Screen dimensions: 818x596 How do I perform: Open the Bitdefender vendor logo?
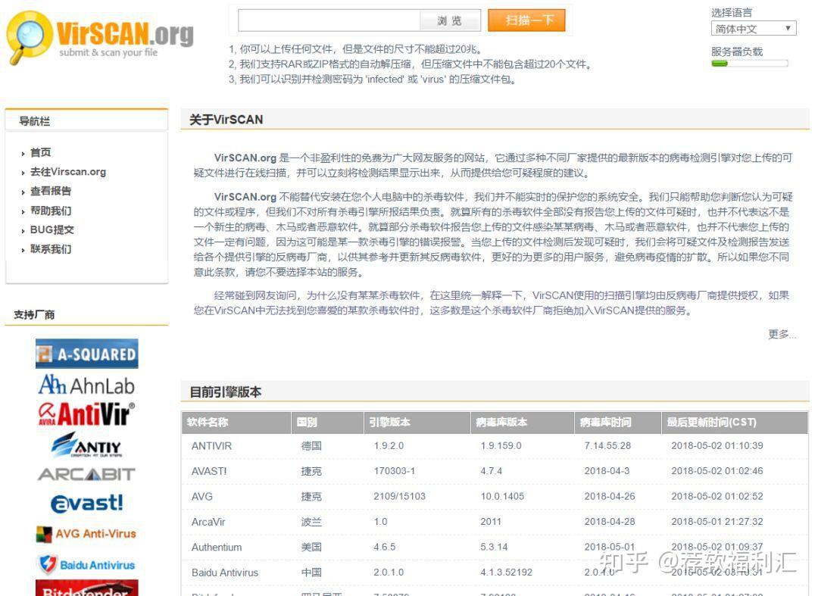[x=86, y=588]
